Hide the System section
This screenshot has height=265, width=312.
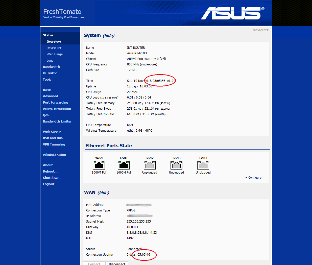tap(109, 36)
